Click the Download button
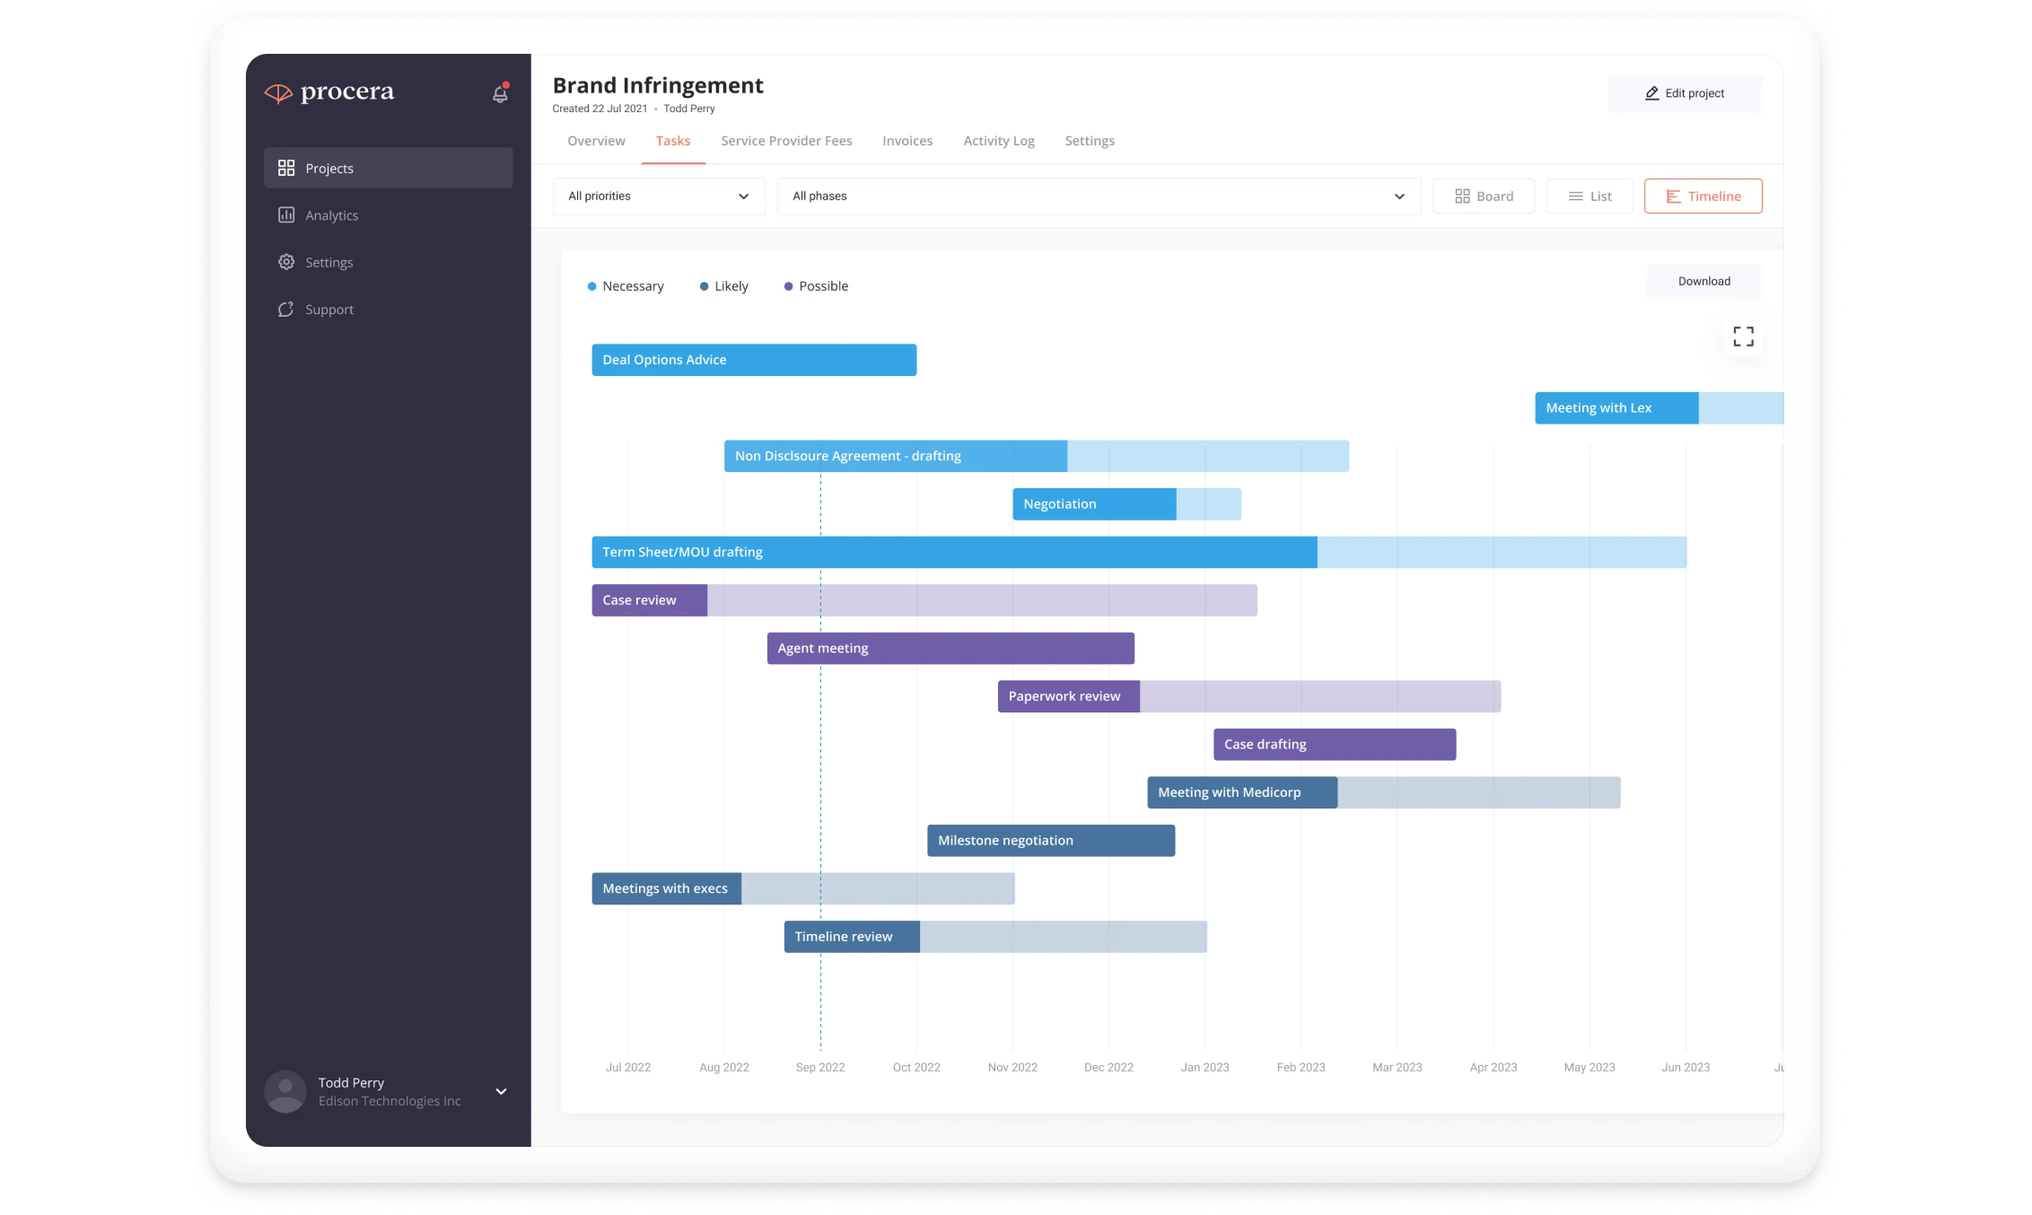The width and height of the screenshot is (2032, 1215). tap(1704, 281)
